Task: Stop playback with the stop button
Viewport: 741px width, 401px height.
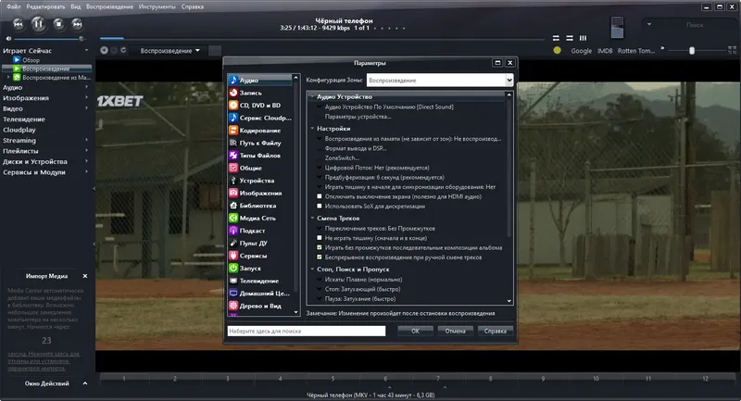Action: click(x=58, y=24)
